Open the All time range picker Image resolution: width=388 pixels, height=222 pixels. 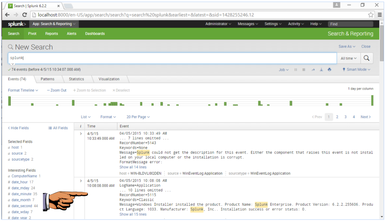pyautogui.click(x=349, y=59)
